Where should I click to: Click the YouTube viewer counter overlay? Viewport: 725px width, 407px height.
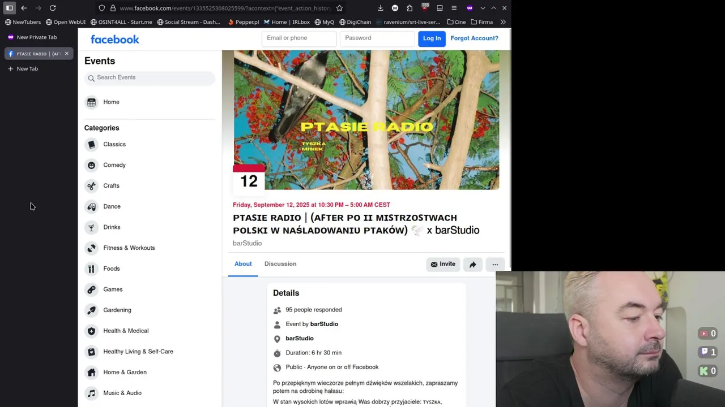[708, 334]
